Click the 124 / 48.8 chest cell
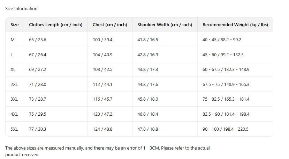 click(x=102, y=129)
